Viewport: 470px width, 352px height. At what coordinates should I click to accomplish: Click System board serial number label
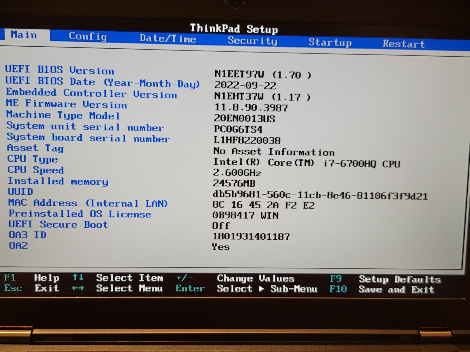pos(88,138)
